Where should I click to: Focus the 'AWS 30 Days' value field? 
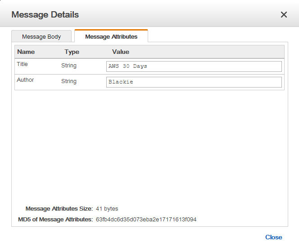(194, 66)
